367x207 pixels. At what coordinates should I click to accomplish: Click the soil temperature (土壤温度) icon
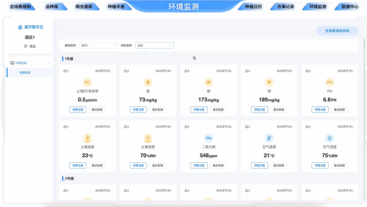pos(87,138)
